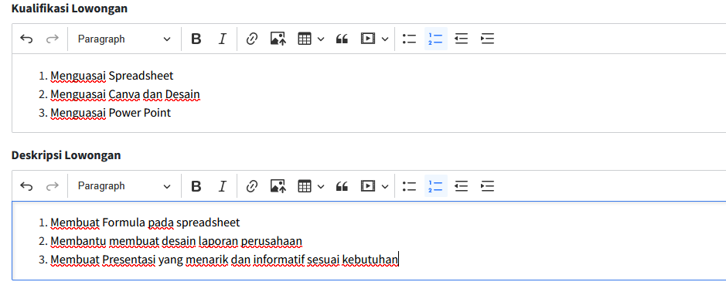The width and height of the screenshot is (726, 282).
Task: Click the "Deskripsi Lowongan" label
Action: [x=66, y=155]
